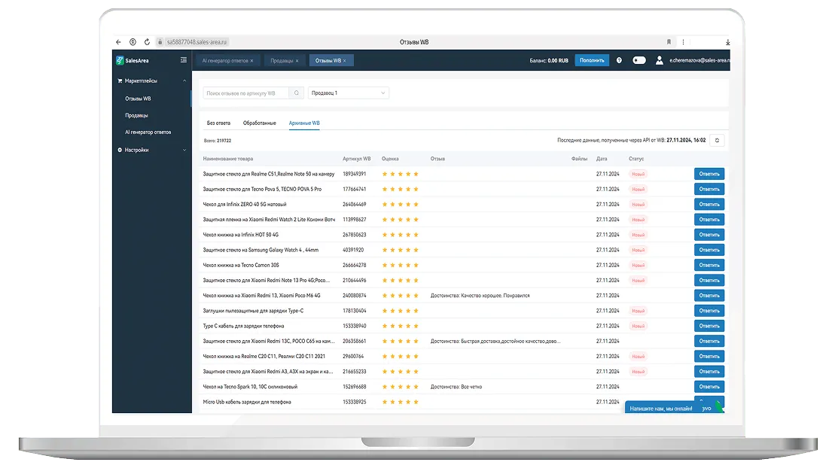This screenshot has width=832, height=471.
Task: Click product name 'Micro Usb кабель зарядки для телефона'
Action: [247, 402]
